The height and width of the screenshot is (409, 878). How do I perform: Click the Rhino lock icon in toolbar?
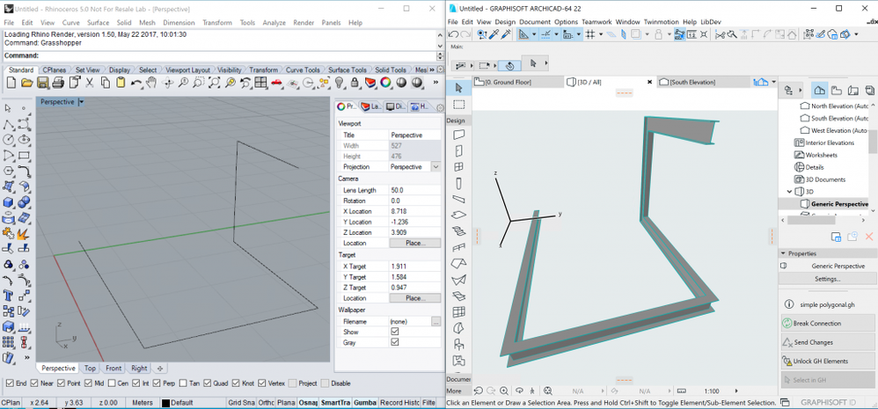[354, 83]
